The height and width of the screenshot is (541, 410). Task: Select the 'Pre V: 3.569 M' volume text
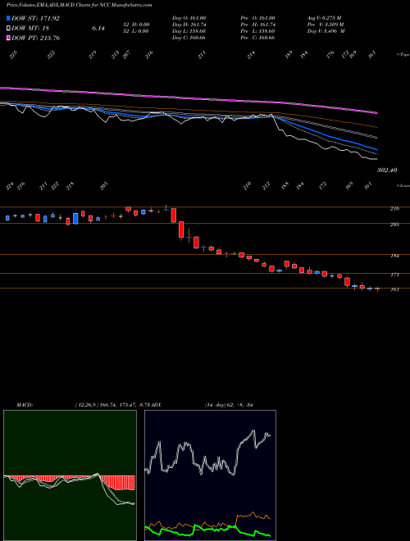326,25
